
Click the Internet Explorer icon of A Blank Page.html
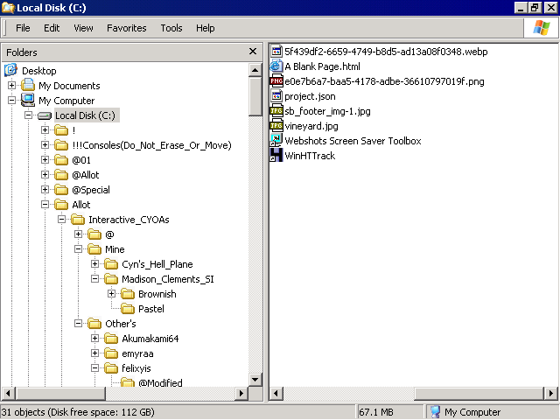tap(276, 66)
